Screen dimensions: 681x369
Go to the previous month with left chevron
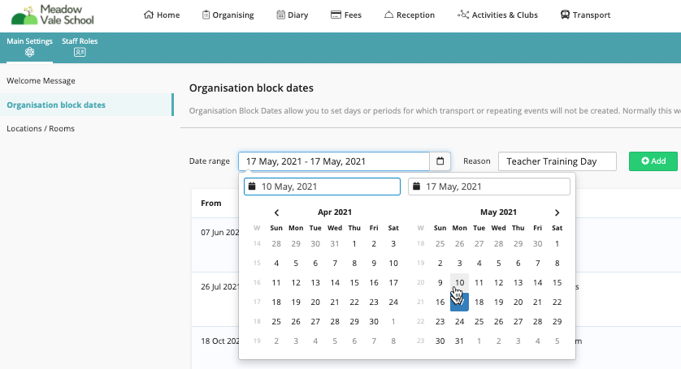(x=276, y=212)
